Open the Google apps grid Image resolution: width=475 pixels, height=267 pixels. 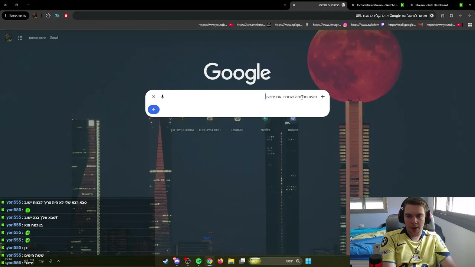tap(20, 38)
